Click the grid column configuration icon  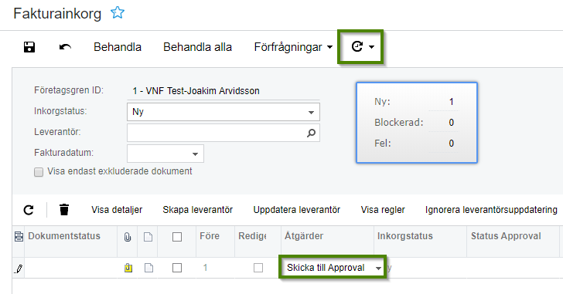coord(19,236)
